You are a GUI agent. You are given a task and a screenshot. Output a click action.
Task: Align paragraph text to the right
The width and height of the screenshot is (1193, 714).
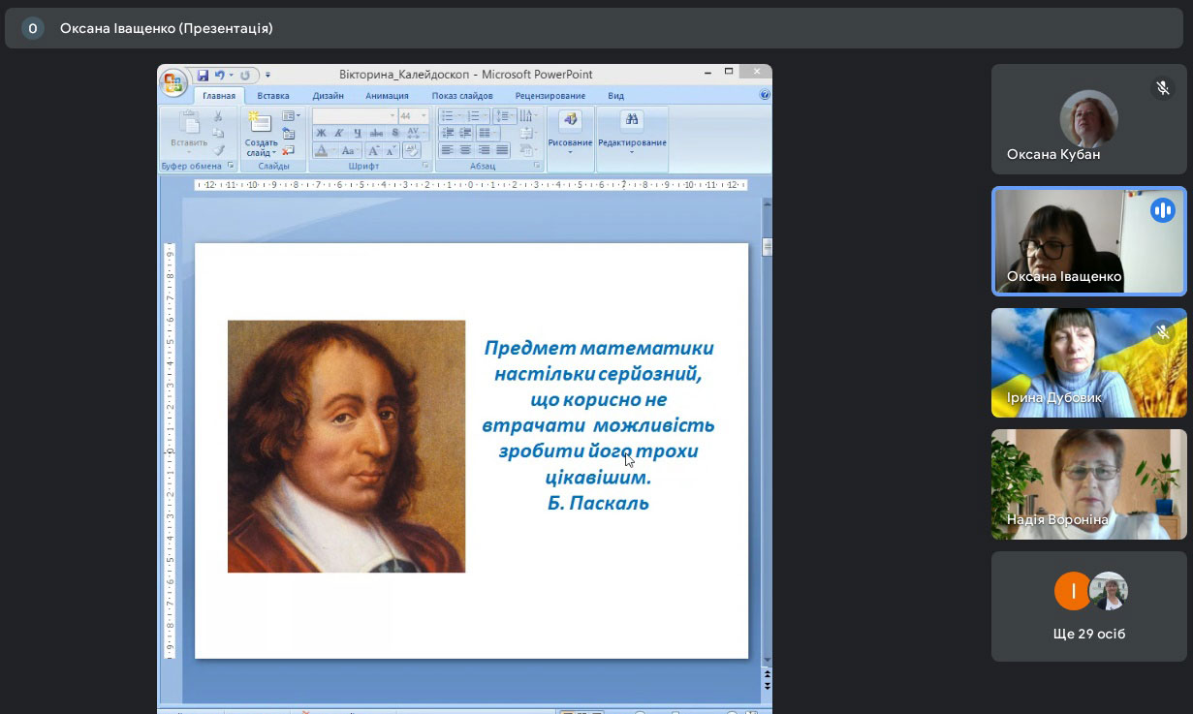pyautogui.click(x=484, y=150)
